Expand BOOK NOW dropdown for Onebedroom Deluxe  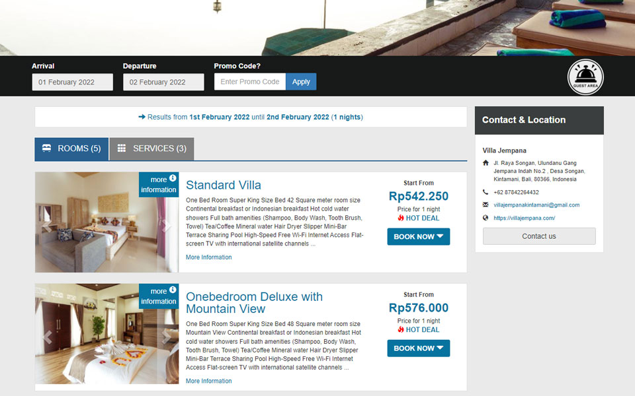(418, 348)
